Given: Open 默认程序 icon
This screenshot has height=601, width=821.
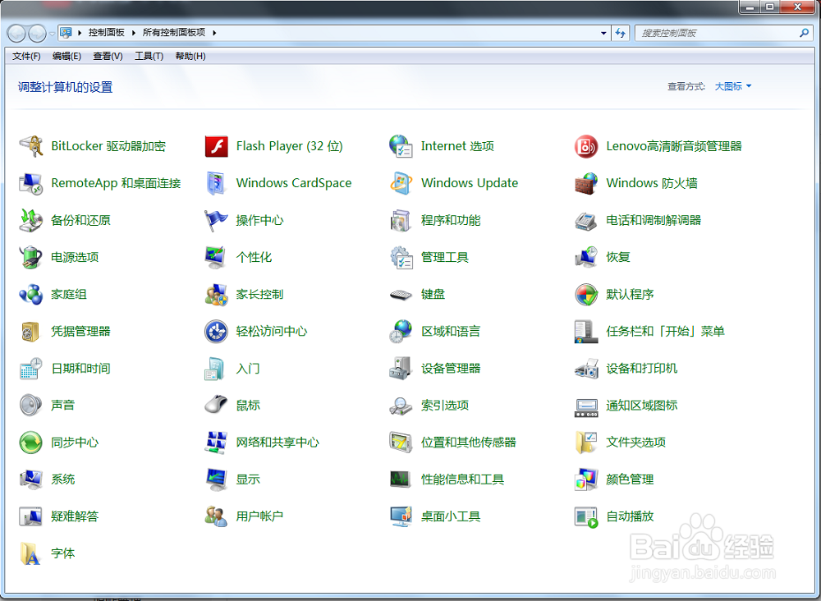Looking at the screenshot, I should coord(586,294).
